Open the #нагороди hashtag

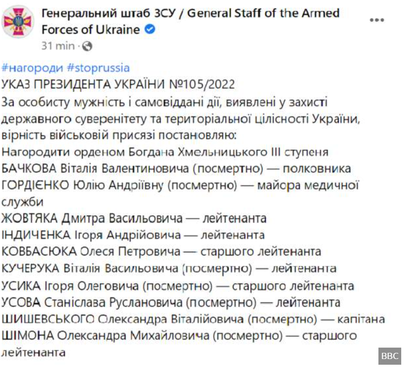[33, 68]
